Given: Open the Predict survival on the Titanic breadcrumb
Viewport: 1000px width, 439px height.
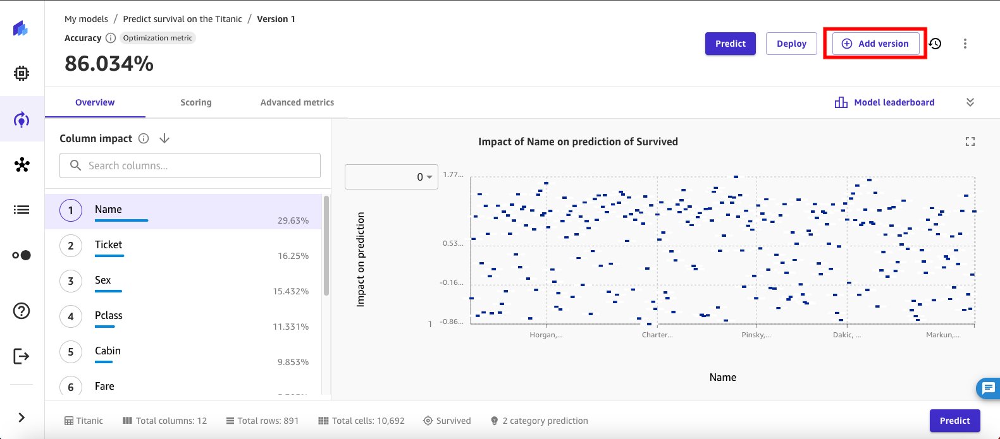Looking at the screenshot, I should (182, 19).
